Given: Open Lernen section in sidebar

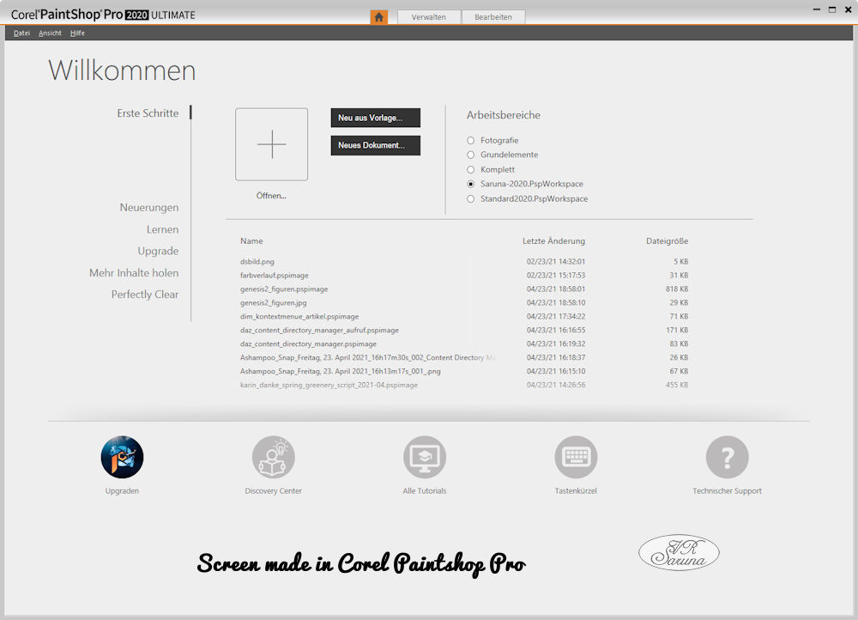Looking at the screenshot, I should [162, 229].
